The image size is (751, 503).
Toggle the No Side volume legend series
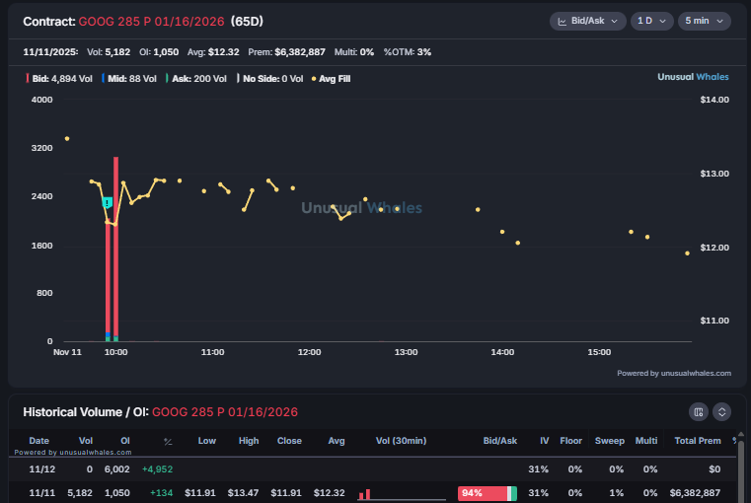(x=269, y=78)
